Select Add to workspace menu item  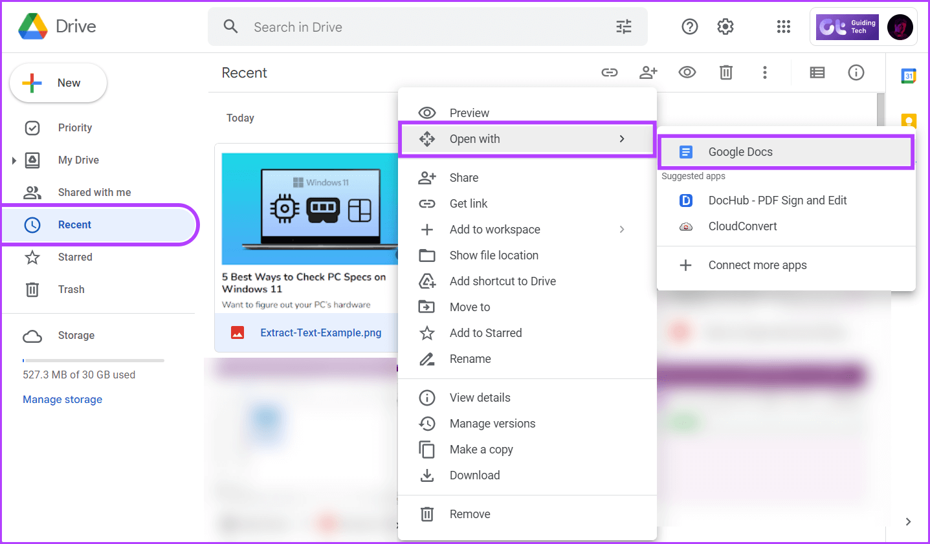pos(527,229)
